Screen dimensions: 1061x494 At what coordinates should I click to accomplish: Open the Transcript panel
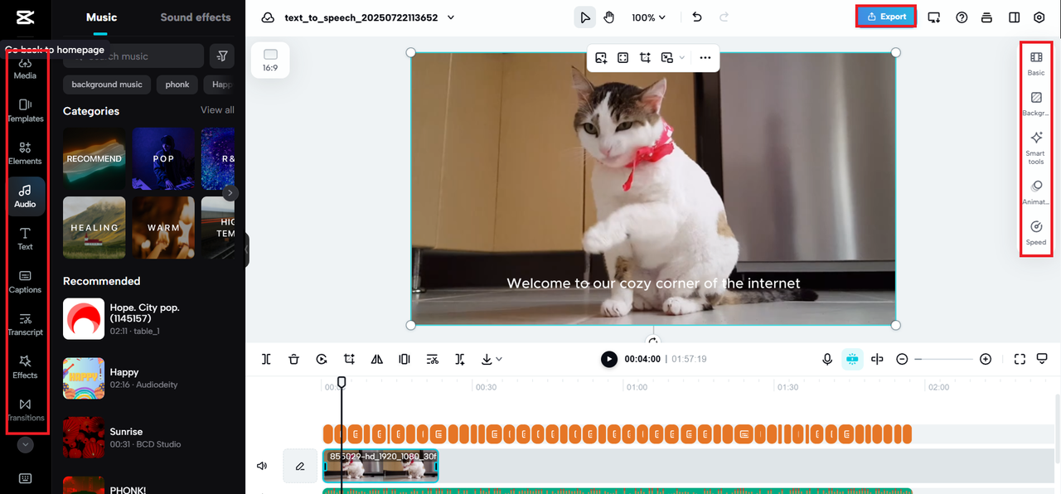click(25, 325)
